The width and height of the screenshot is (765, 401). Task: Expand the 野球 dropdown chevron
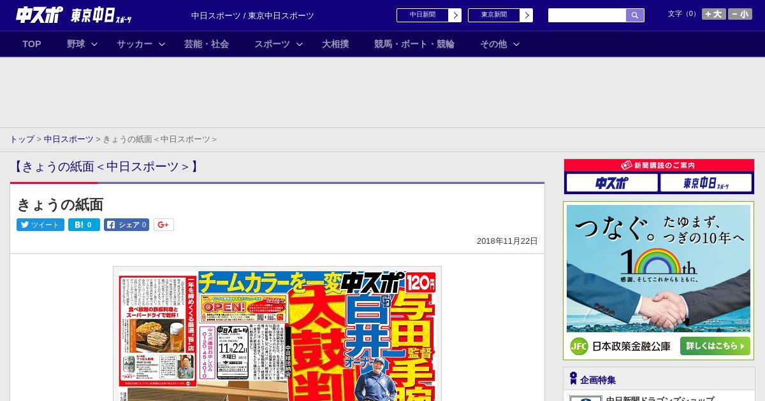coord(94,44)
